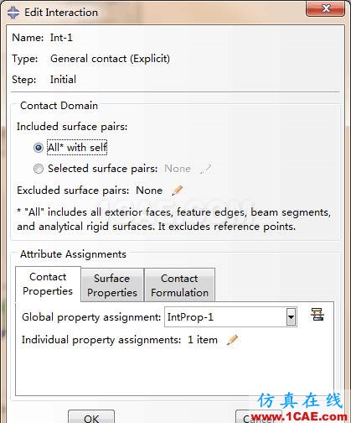The image size is (351, 423).
Task: Switch to the Contact Properties tab
Action: pos(48,285)
